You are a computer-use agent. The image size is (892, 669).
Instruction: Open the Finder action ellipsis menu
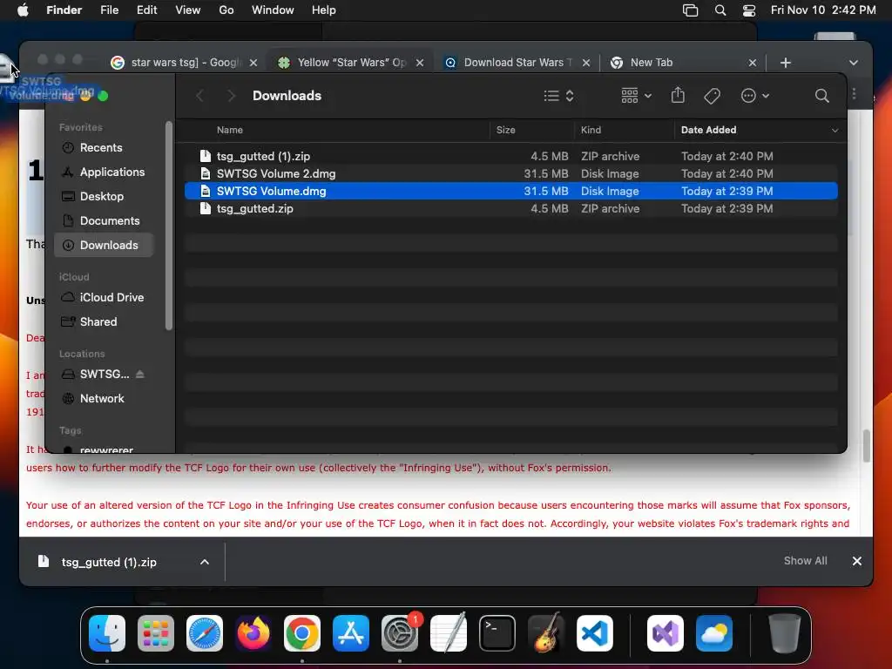tap(755, 96)
